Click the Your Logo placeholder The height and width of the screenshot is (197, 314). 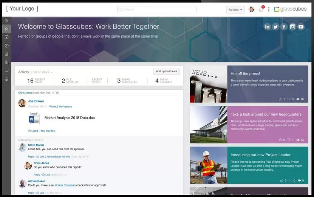click(x=22, y=8)
